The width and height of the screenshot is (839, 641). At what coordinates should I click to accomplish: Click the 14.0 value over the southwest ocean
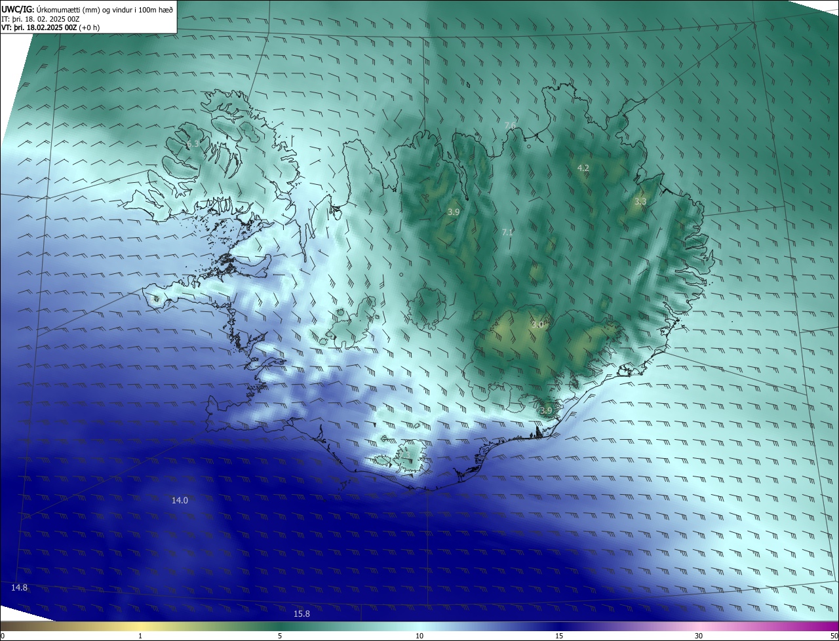point(180,500)
